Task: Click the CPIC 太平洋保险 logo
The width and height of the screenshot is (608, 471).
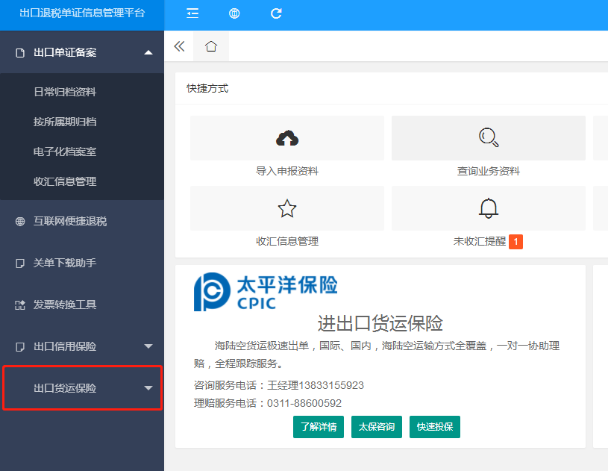Action: click(266, 292)
